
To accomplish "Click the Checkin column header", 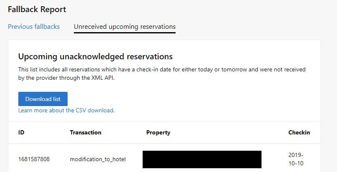I will tap(299, 132).
